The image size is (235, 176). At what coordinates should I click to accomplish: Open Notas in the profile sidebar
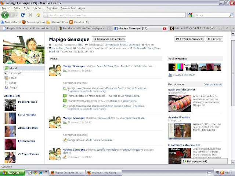(x=10, y=82)
